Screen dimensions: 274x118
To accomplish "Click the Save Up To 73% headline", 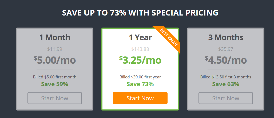I will click(140, 13).
